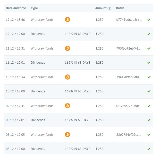The width and height of the screenshot is (160, 154).
Task: Click green checkmark for 12.12 / 13:46 row
Action: click(x=149, y=20)
